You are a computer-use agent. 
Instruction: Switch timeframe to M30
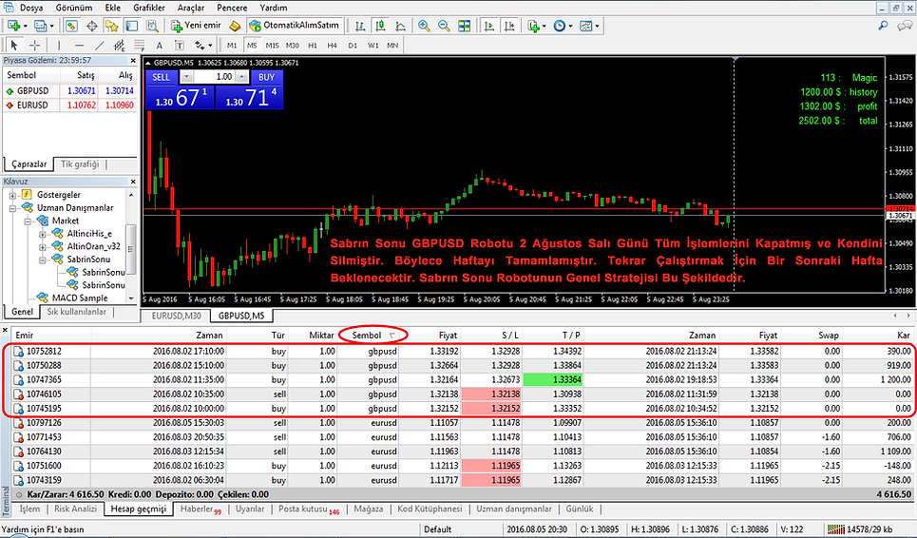(293, 45)
